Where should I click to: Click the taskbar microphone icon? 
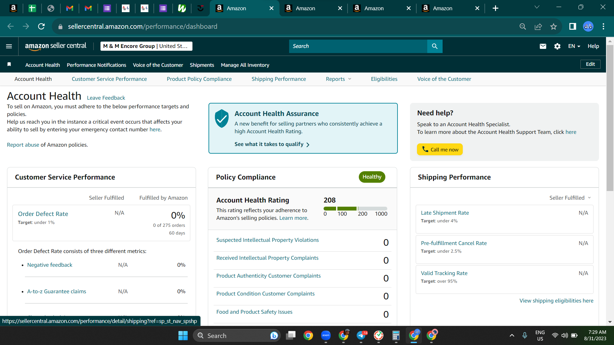pos(525,335)
